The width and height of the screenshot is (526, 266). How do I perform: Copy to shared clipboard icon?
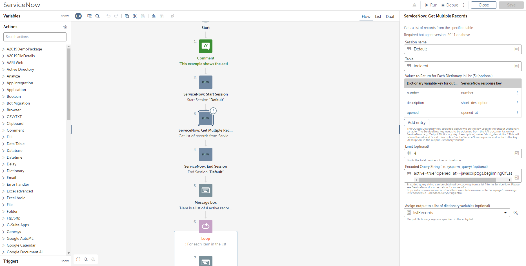point(154,16)
